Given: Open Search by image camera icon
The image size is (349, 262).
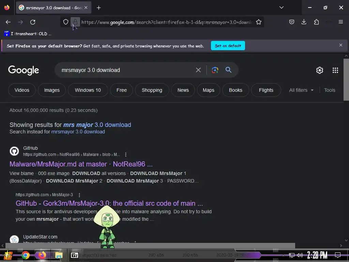Looking at the screenshot, I should tap(215, 70).
